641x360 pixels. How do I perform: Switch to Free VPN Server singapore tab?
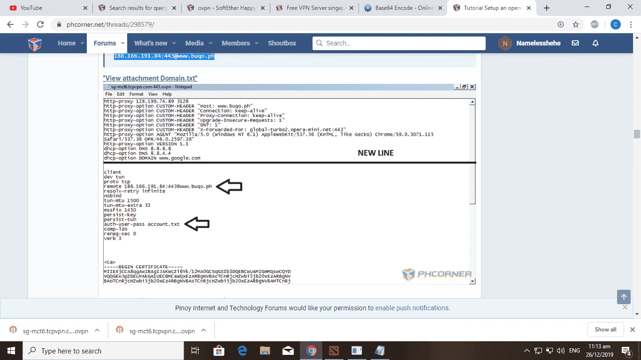pyautogui.click(x=314, y=8)
